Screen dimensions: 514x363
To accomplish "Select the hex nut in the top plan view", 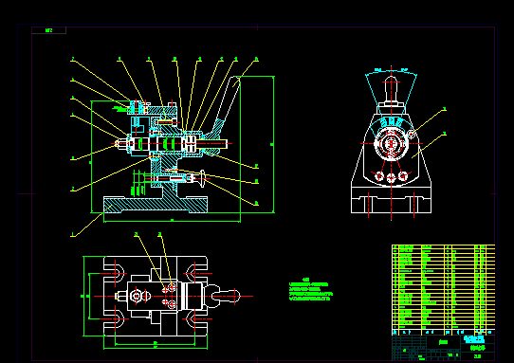I will point(136,297).
